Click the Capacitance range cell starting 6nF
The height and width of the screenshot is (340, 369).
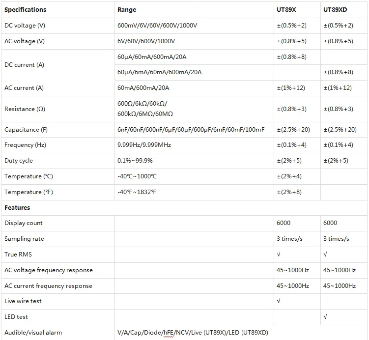coord(191,130)
